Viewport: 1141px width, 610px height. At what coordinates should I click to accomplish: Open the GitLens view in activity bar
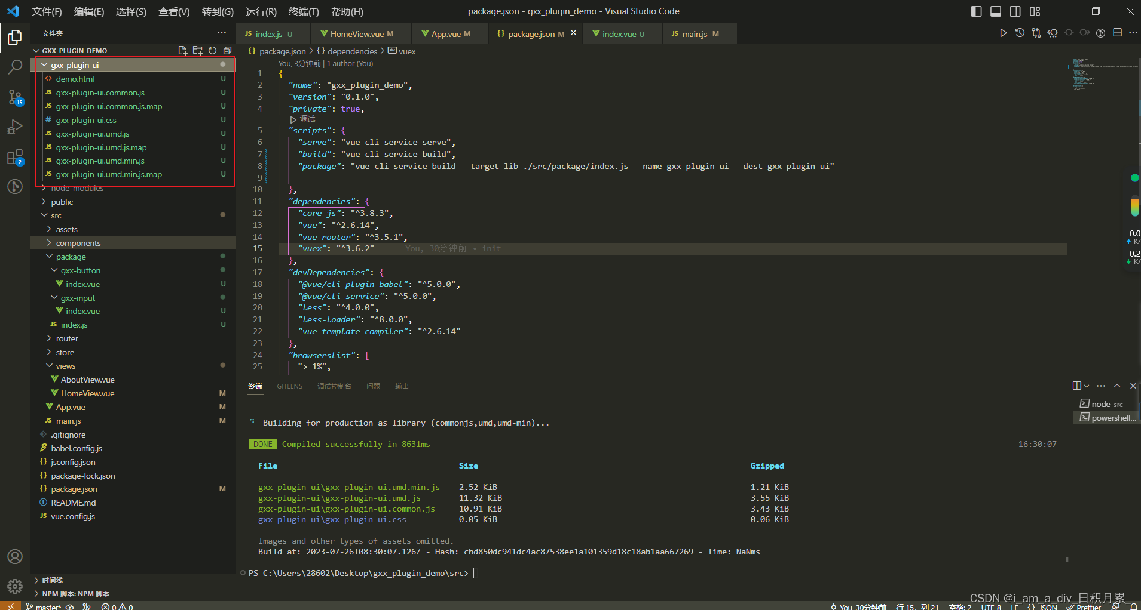click(x=15, y=186)
